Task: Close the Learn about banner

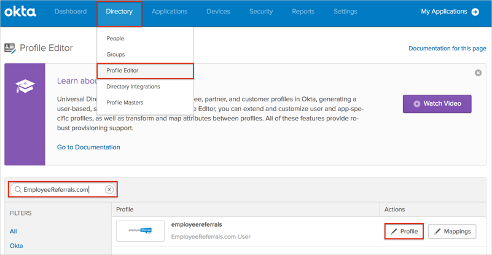Action: tap(478, 73)
